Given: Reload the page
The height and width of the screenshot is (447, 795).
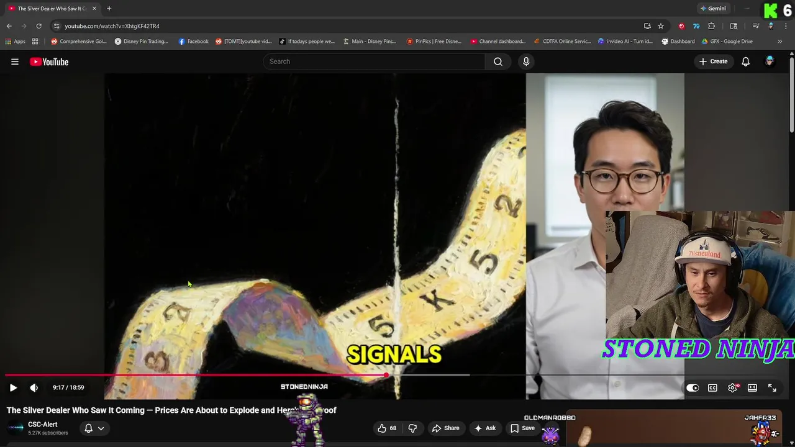Looking at the screenshot, I should click(x=39, y=26).
